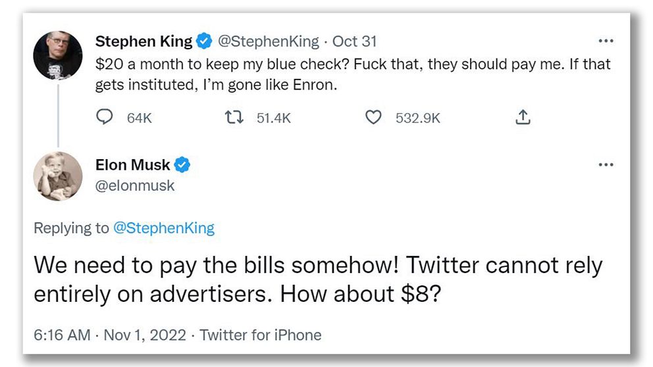This screenshot has width=653, height=367.
Task: Share Stephen King's tweet
Action: (522, 118)
